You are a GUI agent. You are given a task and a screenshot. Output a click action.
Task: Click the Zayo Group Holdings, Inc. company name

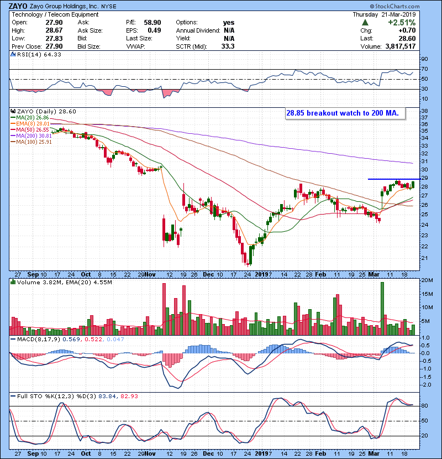tap(64, 6)
